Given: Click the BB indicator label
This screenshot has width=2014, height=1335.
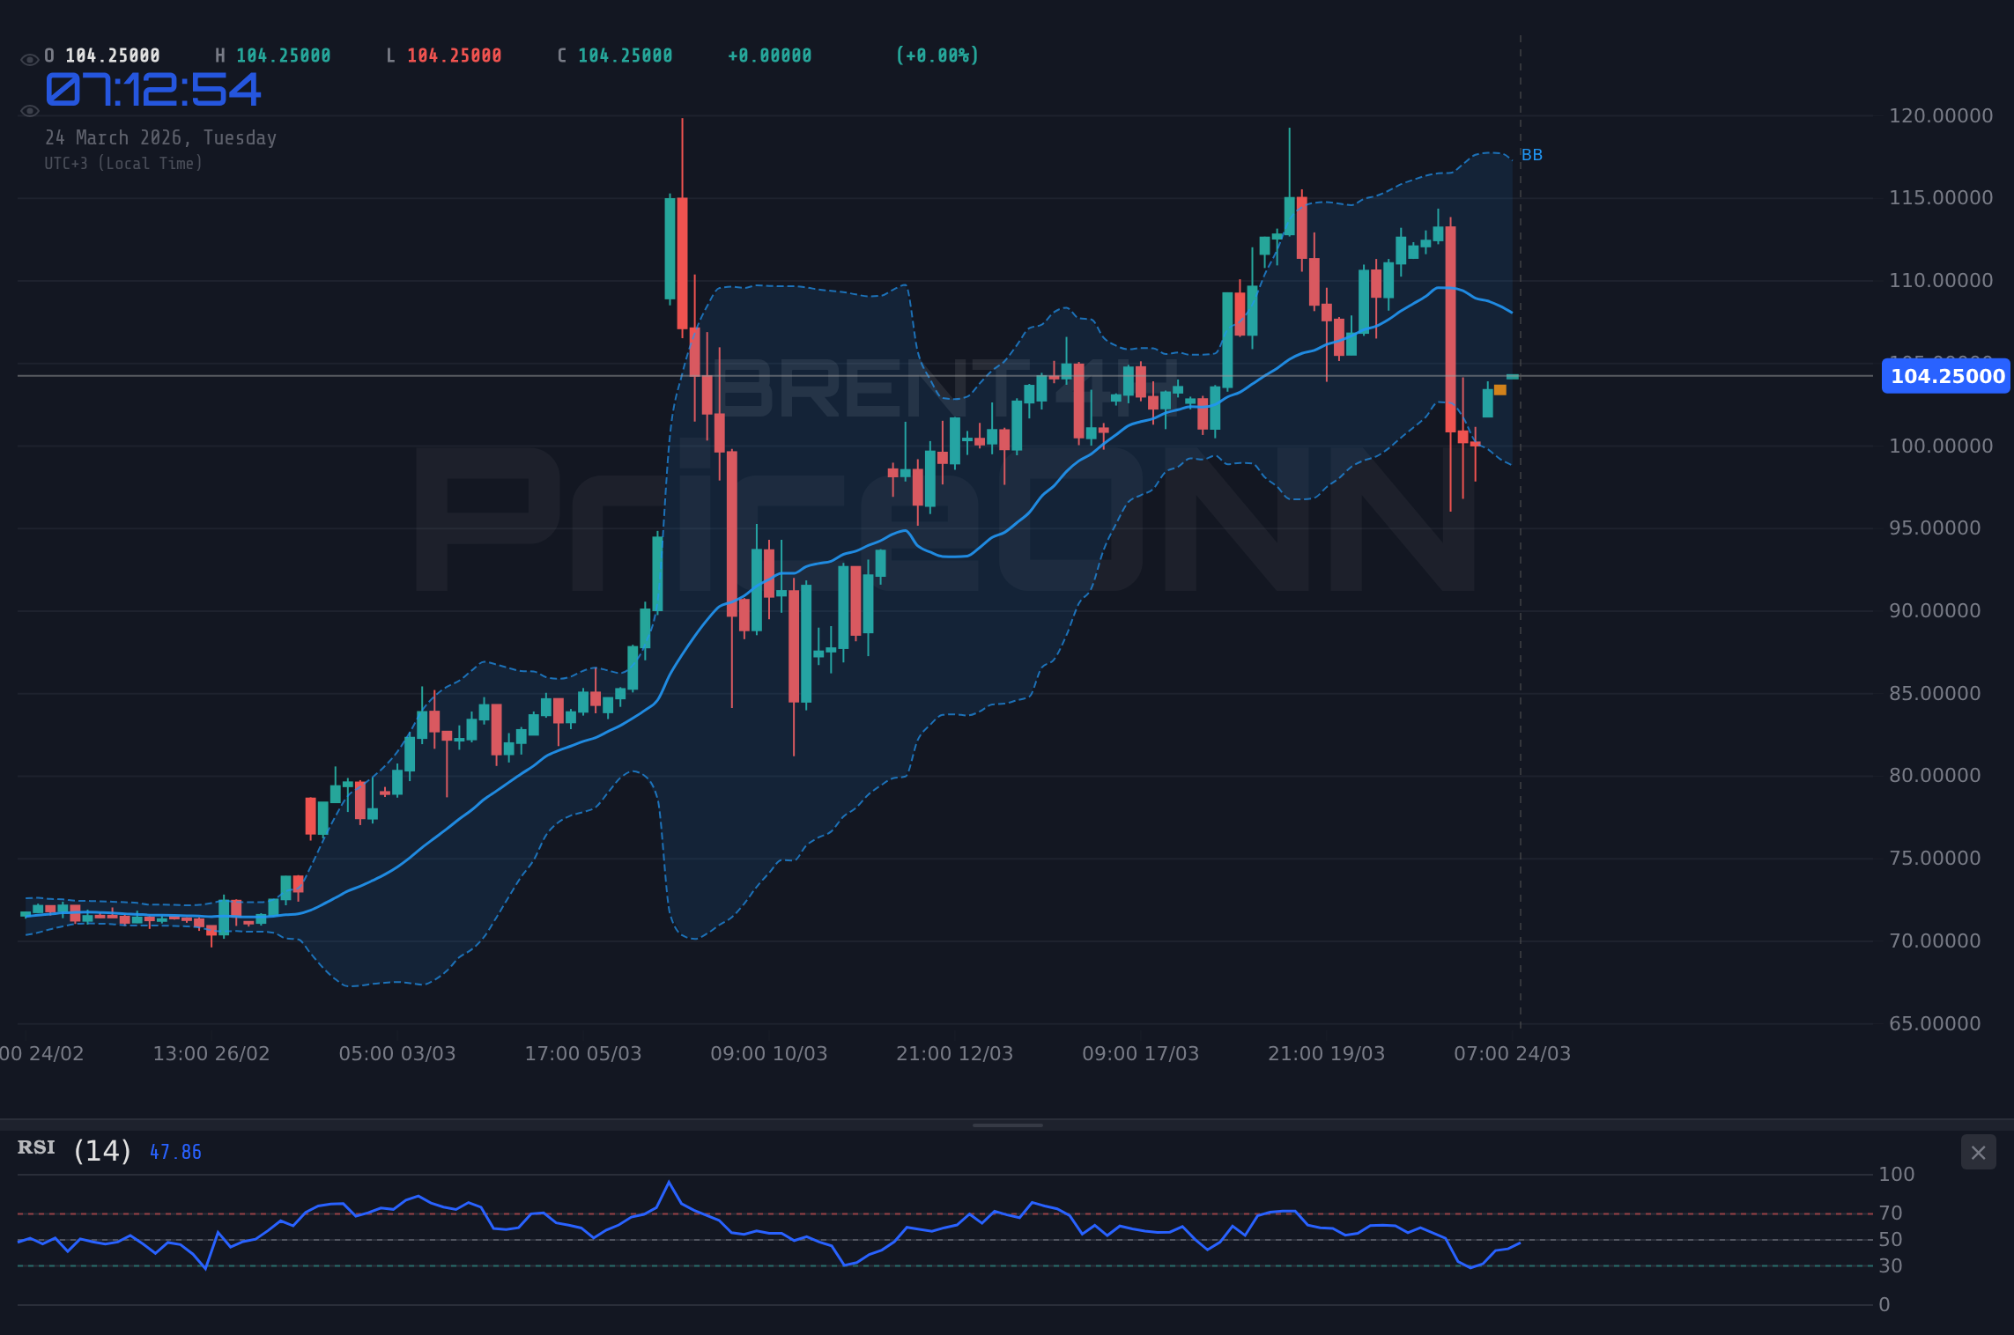Looking at the screenshot, I should point(1531,155).
